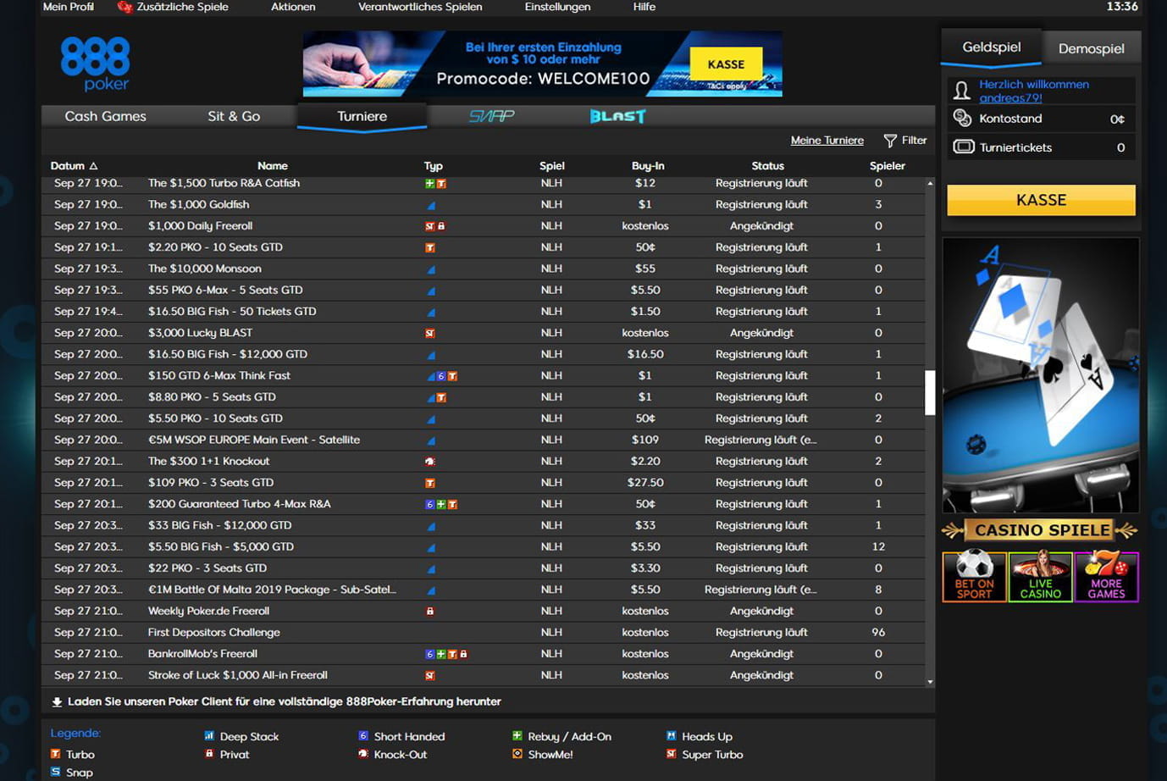Click the Knock-Out legend icon
The height and width of the screenshot is (781, 1167).
(363, 754)
